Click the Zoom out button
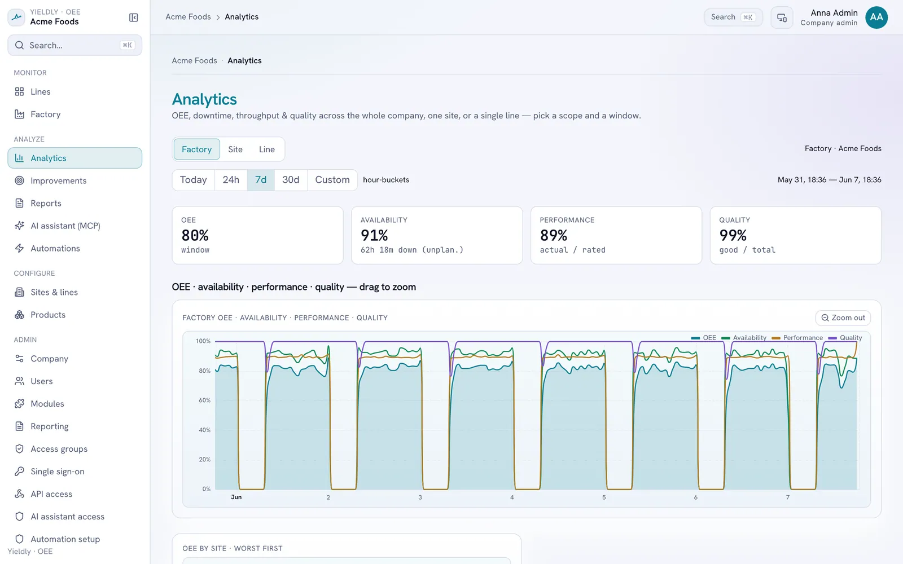 click(843, 318)
